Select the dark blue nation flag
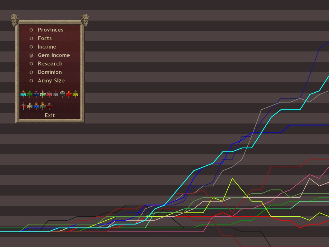The height and width of the screenshot is (247, 329). tap(36, 94)
